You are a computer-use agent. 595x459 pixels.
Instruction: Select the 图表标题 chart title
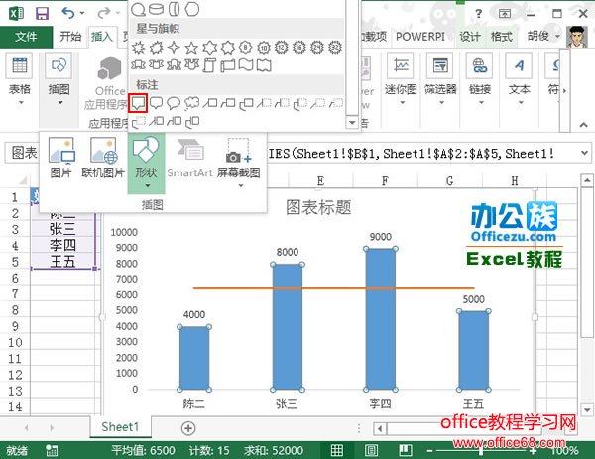[318, 207]
